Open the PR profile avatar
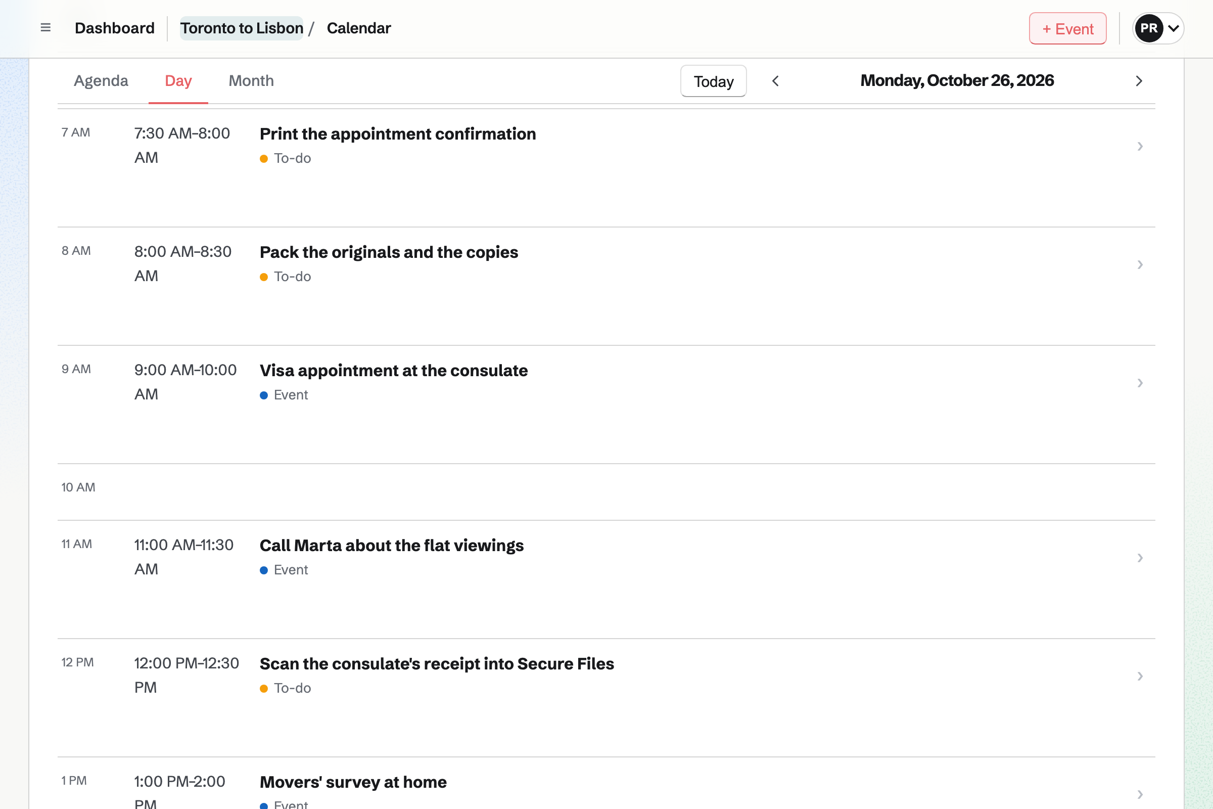 point(1148,28)
